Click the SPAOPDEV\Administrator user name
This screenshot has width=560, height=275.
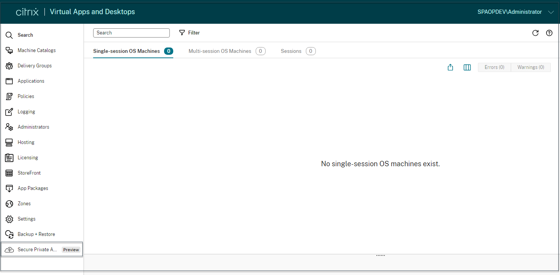click(x=510, y=12)
